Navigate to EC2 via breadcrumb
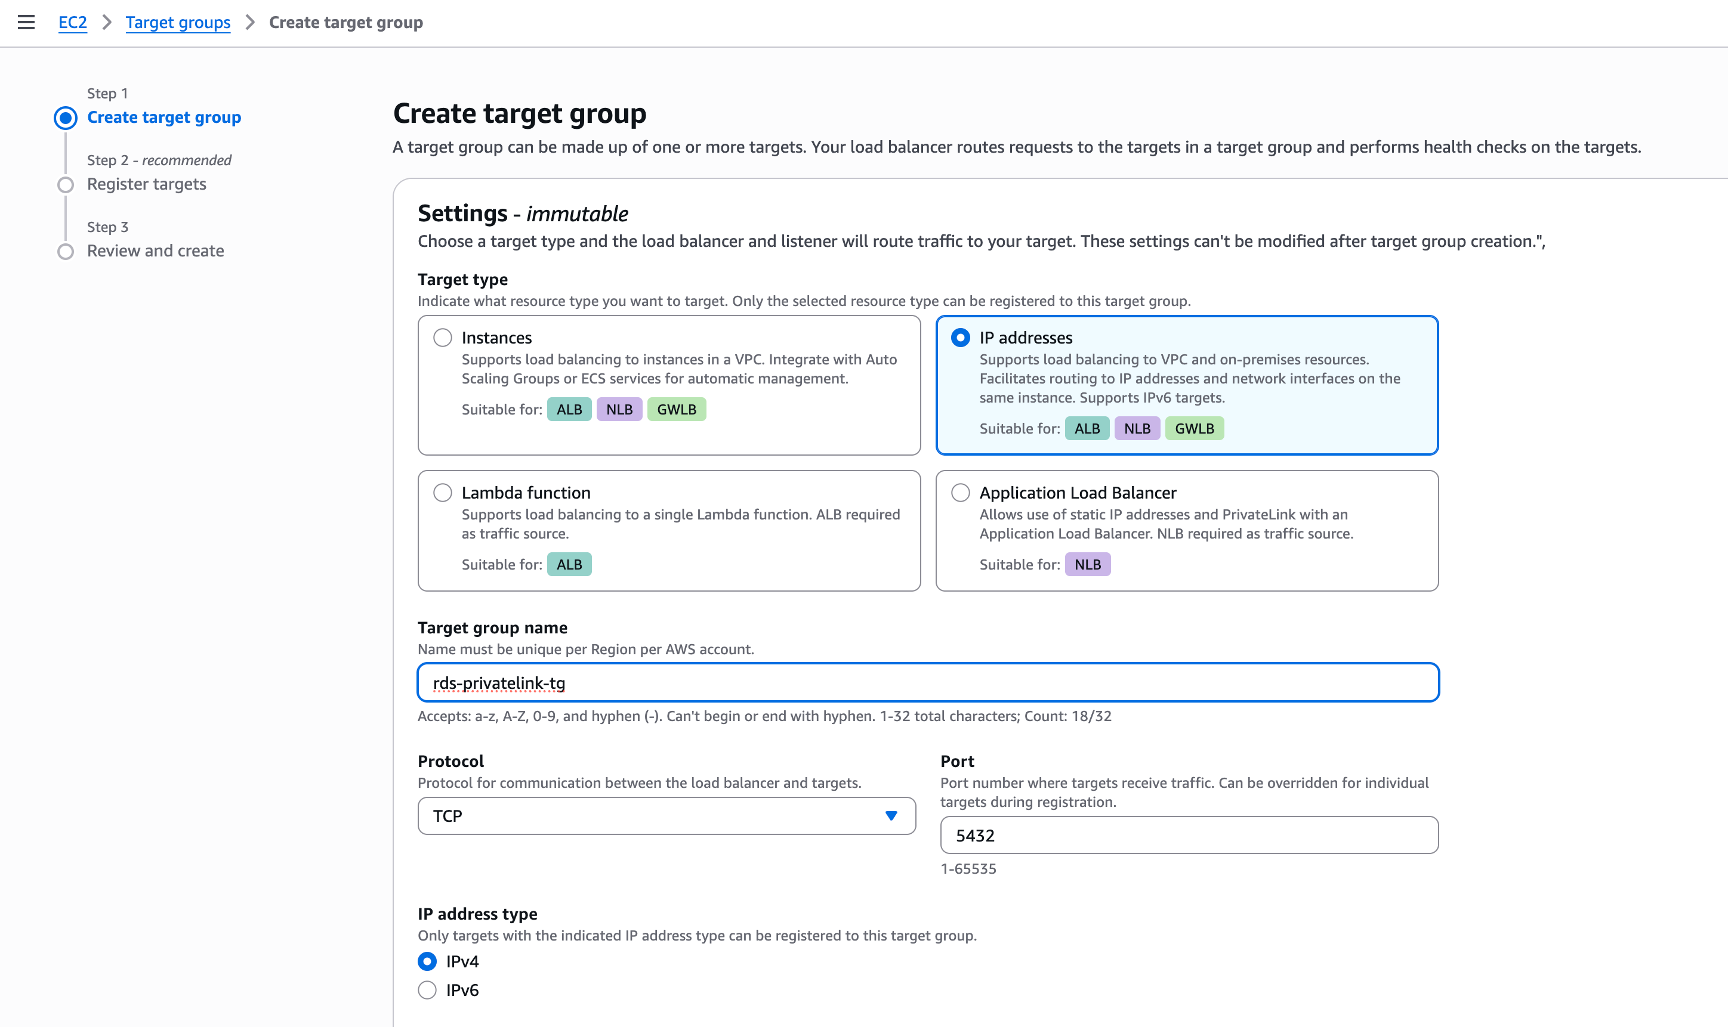The height and width of the screenshot is (1027, 1728). 72,22
